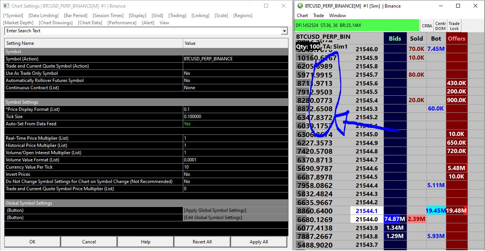
Task: Click the Bot column header
Action: 436,38
